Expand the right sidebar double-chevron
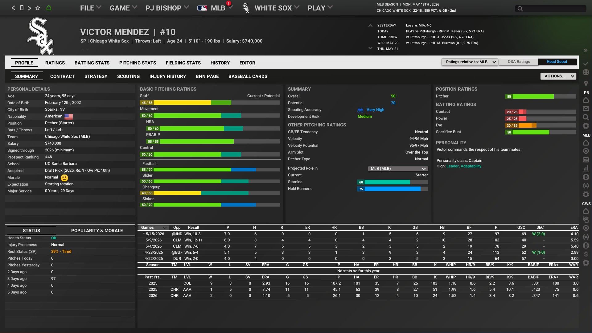 (585, 50)
